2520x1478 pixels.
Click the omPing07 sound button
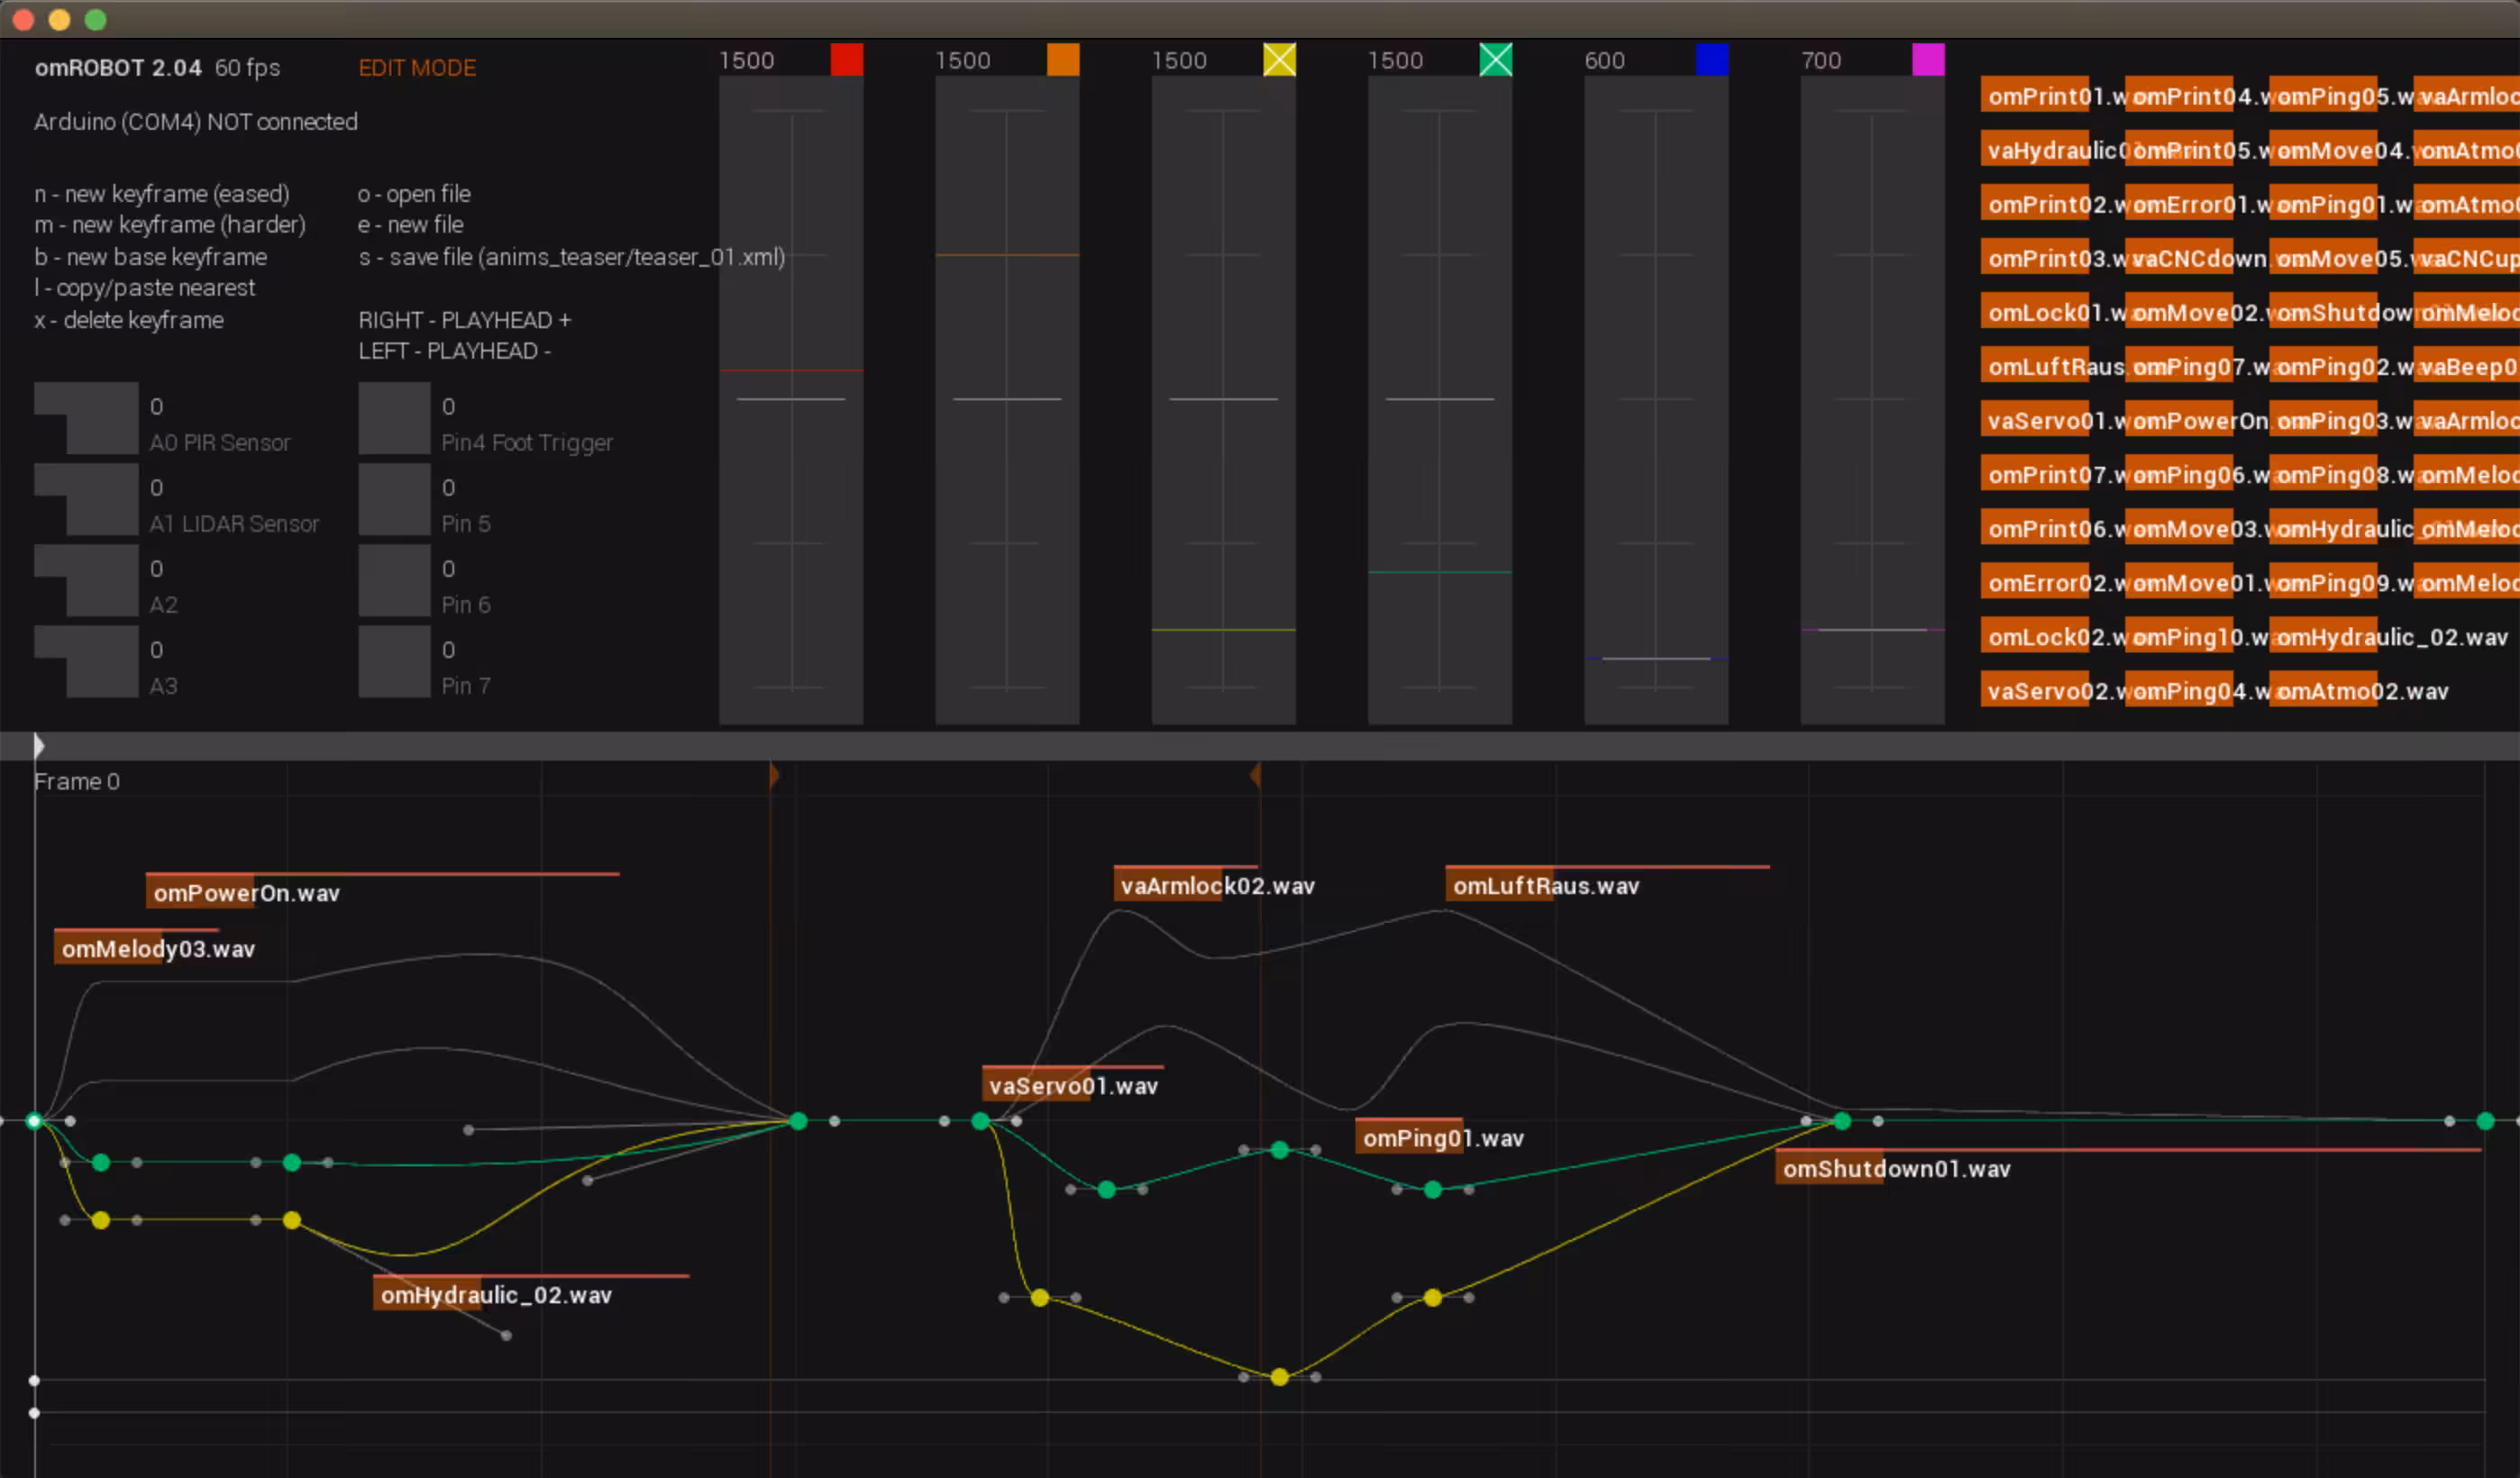2179,366
